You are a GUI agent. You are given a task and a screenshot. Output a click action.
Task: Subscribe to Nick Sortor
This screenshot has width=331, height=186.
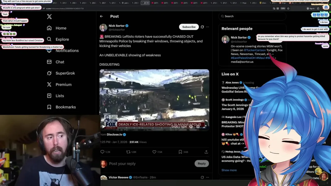(189, 27)
